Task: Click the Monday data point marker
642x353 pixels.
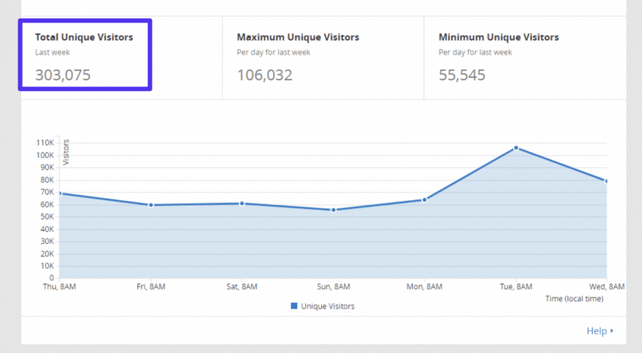Action: pos(424,200)
